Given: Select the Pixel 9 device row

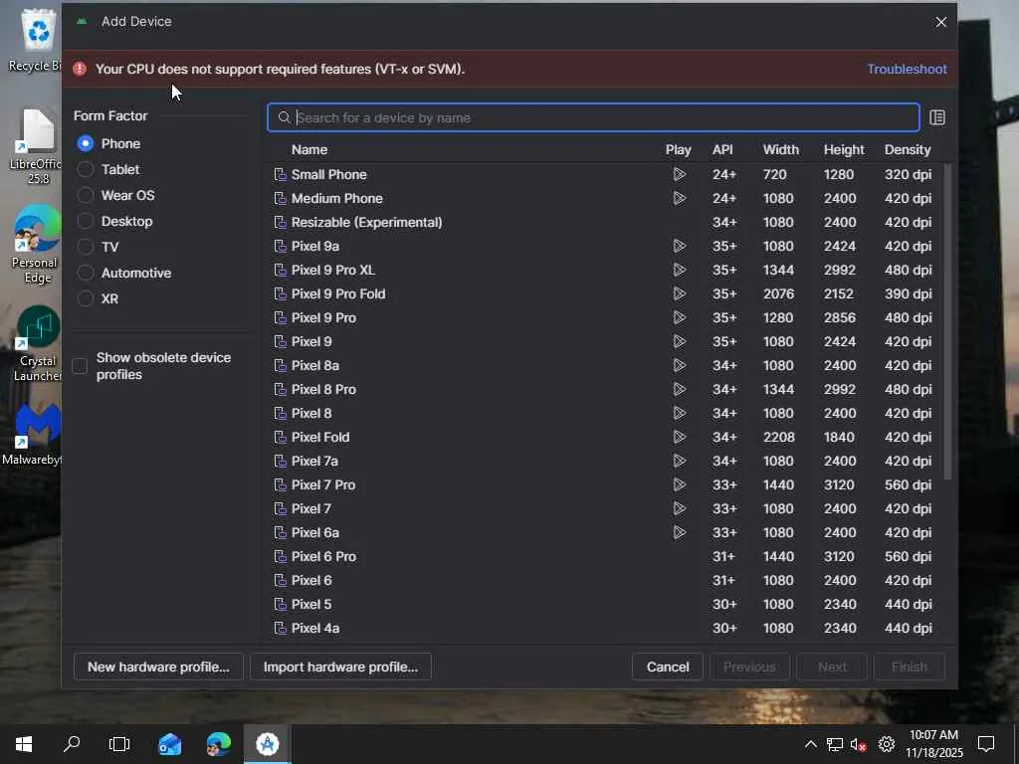Looking at the screenshot, I should coord(604,342).
